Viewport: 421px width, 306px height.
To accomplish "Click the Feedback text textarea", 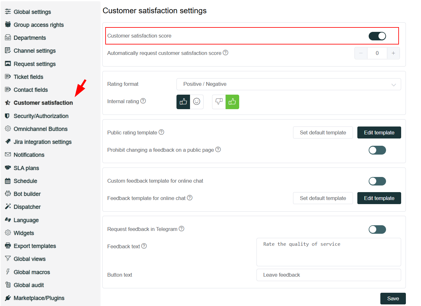I will click(x=329, y=252).
